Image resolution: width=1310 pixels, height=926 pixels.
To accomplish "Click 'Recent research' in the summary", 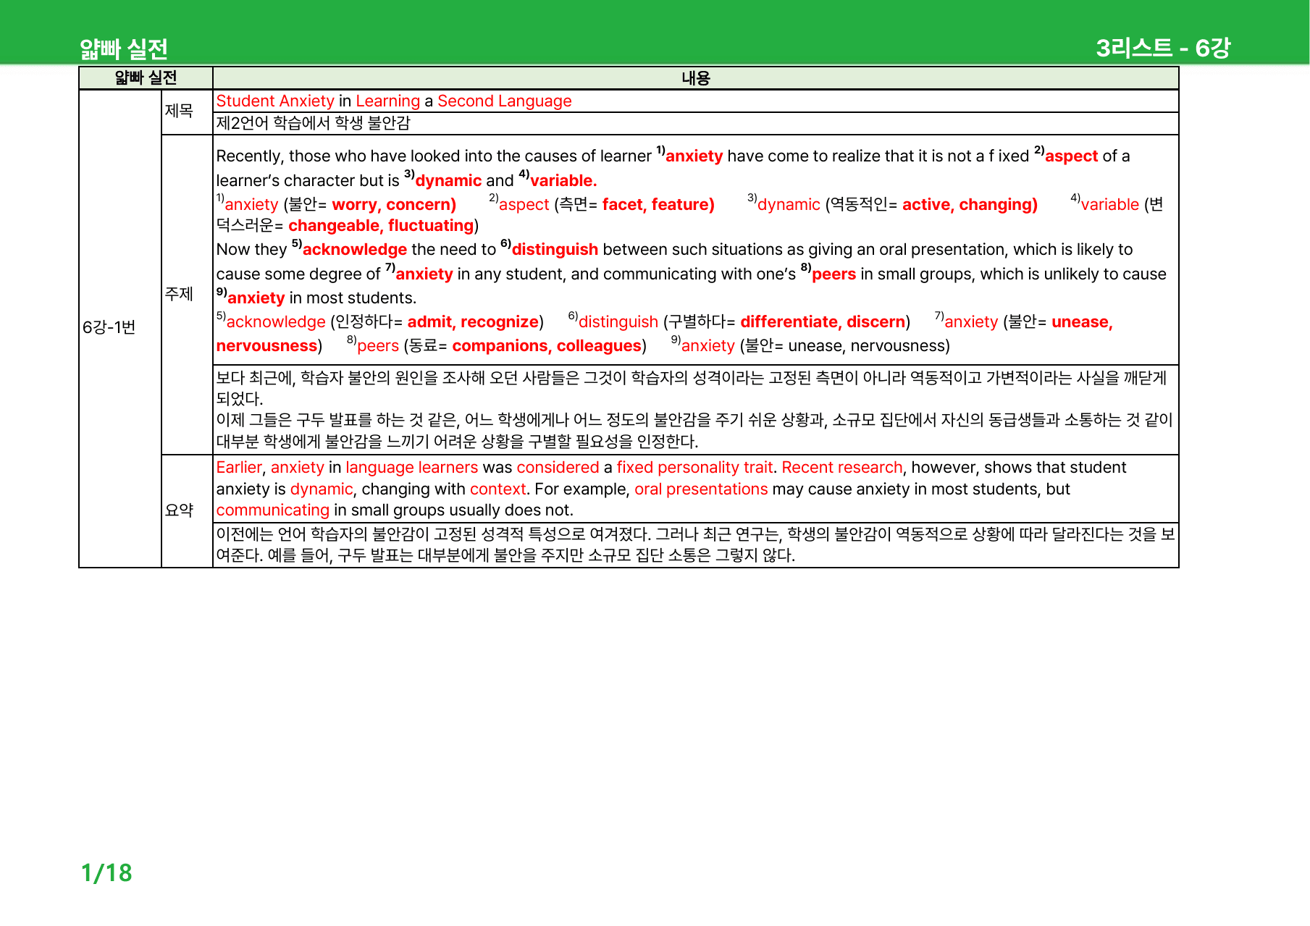I will coord(842,468).
